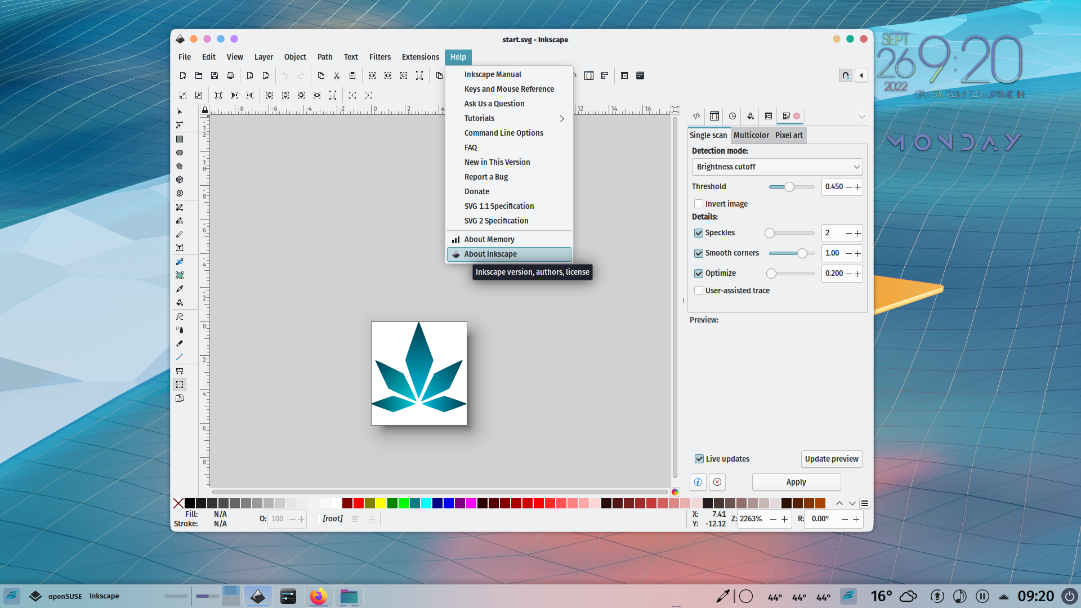1081x608 pixels.
Task: Select the Tweak tool
Action: point(180,316)
